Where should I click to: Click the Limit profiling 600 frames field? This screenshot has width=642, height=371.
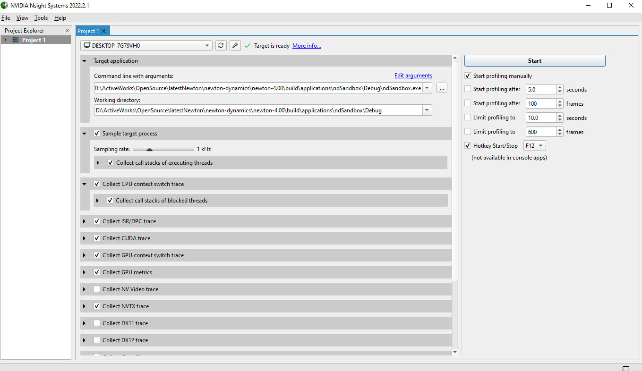(x=541, y=132)
